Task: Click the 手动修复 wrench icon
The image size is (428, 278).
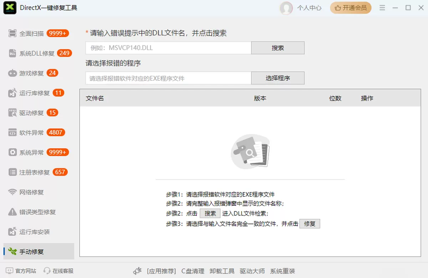Action: click(12, 252)
